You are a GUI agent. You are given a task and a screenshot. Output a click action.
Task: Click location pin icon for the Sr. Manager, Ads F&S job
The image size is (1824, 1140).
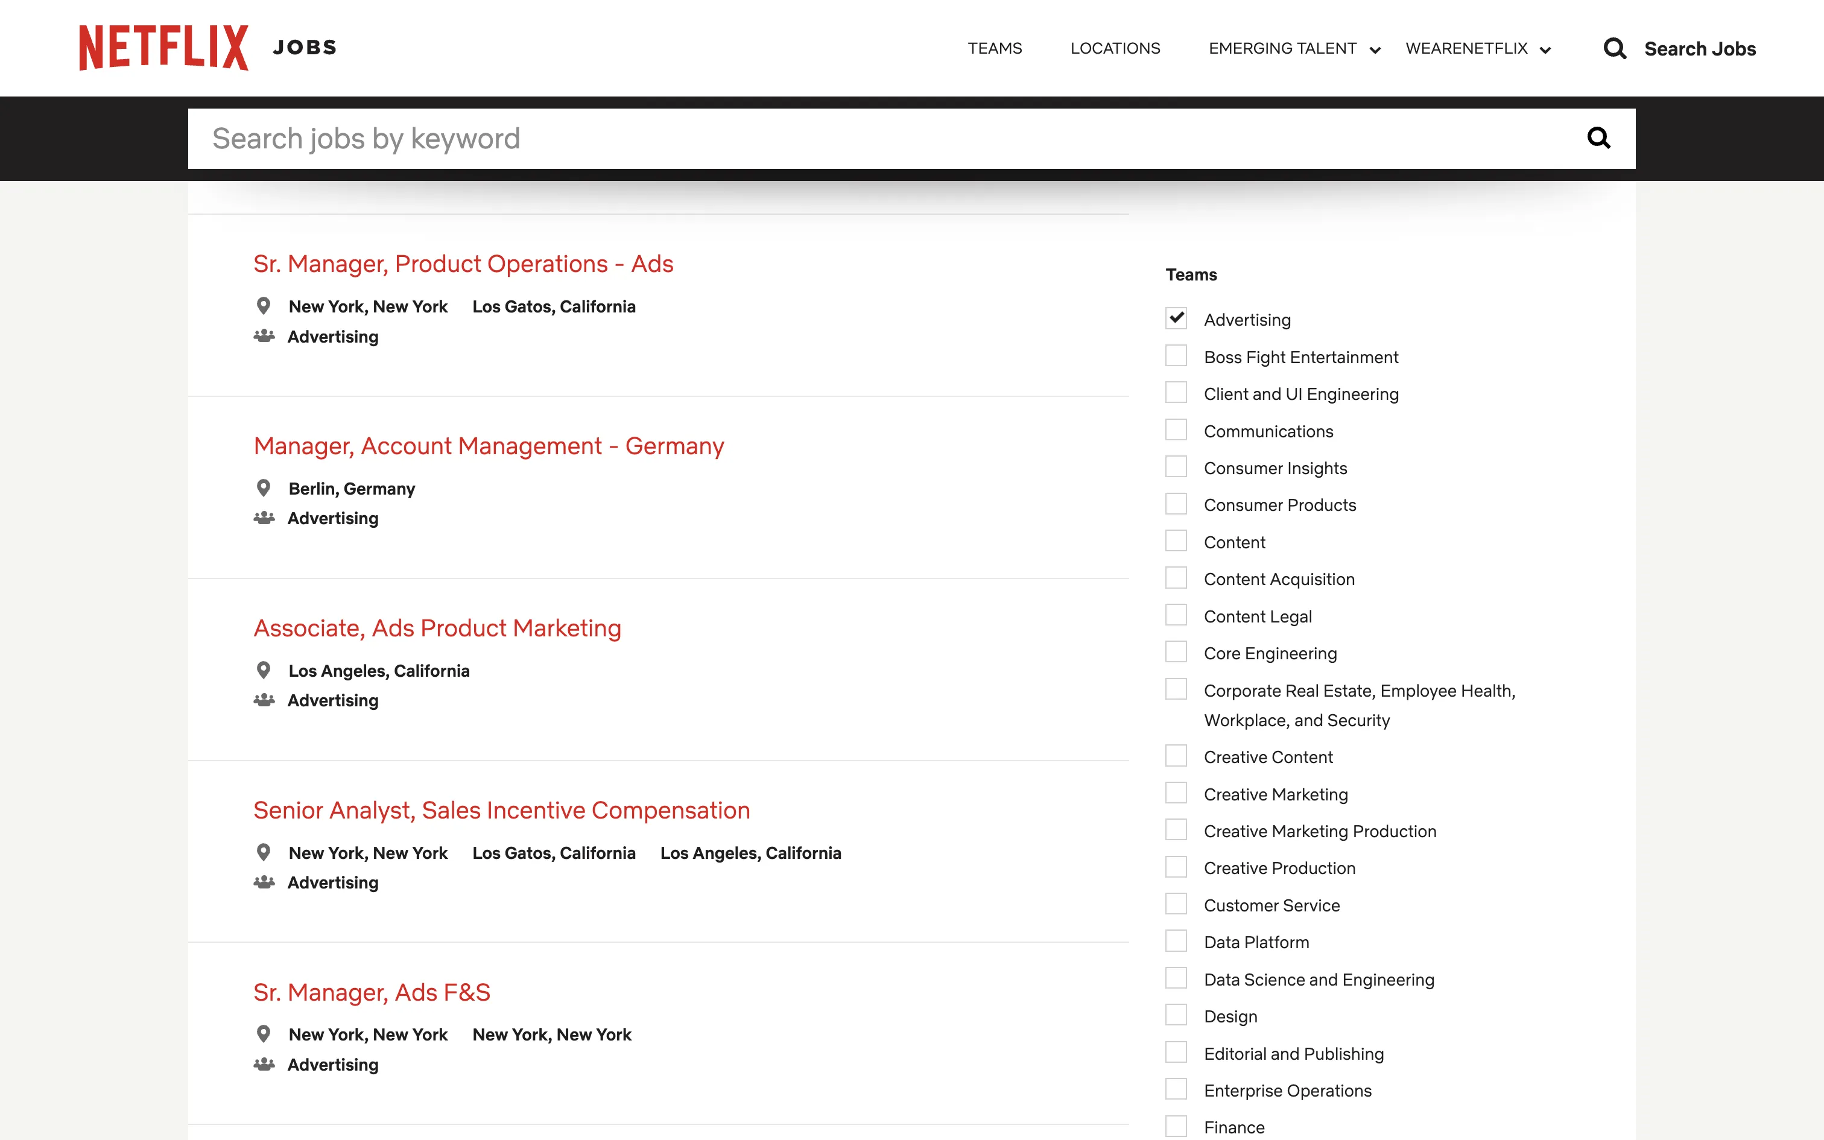click(263, 1034)
